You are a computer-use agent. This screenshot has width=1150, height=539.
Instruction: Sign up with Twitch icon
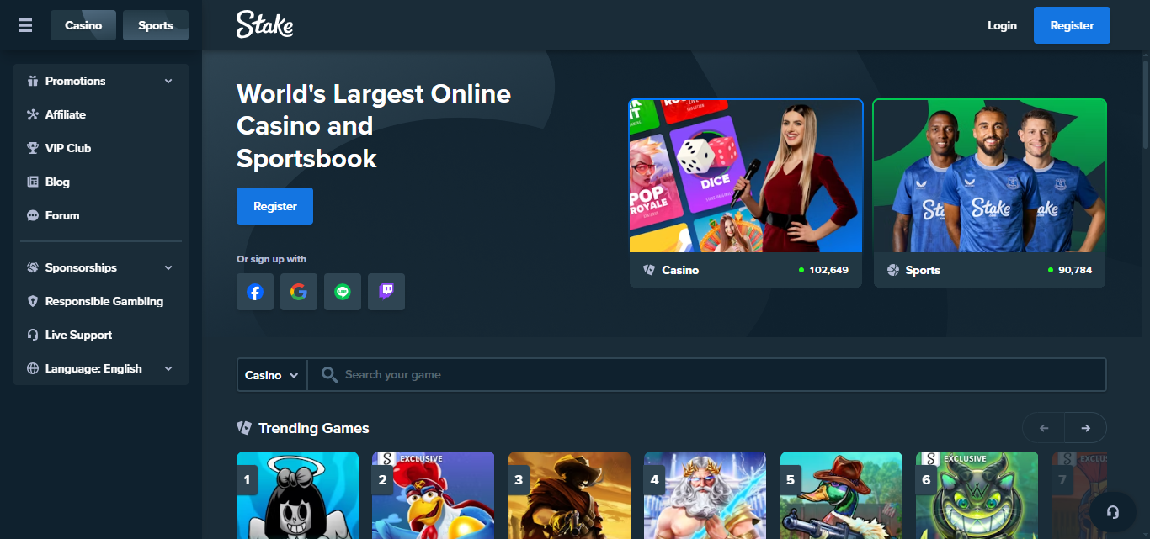pyautogui.click(x=386, y=292)
